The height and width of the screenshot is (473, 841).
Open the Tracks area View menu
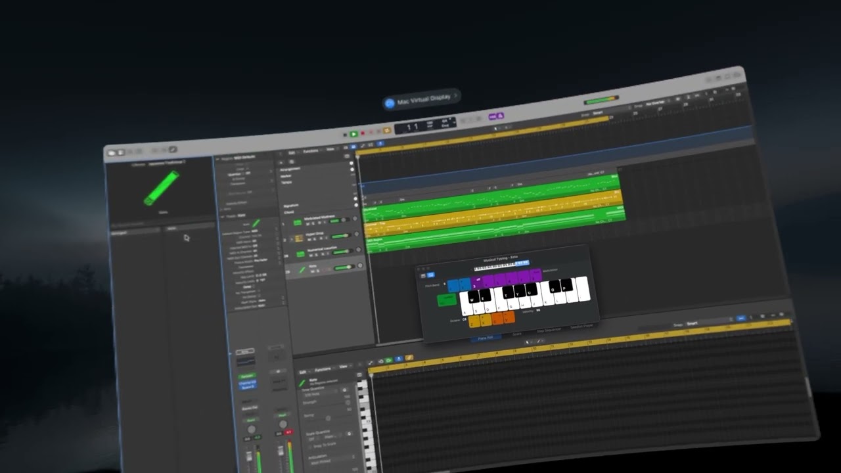point(330,149)
